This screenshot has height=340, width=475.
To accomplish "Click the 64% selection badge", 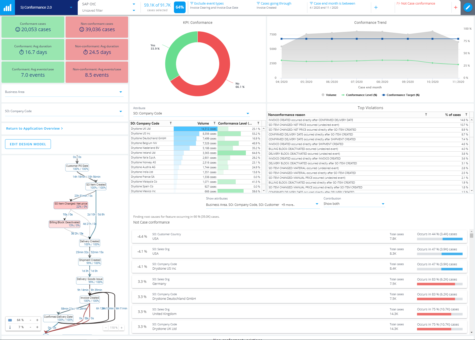I will 180,7.
